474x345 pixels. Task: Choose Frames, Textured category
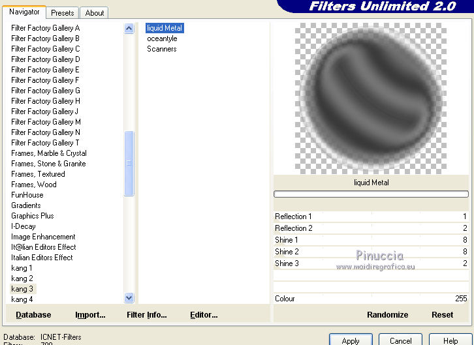point(38,174)
